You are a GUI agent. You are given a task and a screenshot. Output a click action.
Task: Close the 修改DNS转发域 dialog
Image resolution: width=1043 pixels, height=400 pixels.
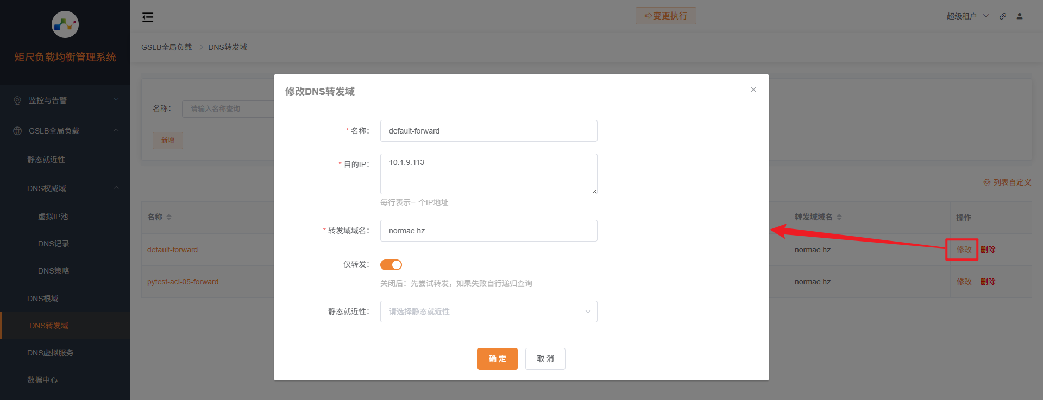tap(753, 90)
